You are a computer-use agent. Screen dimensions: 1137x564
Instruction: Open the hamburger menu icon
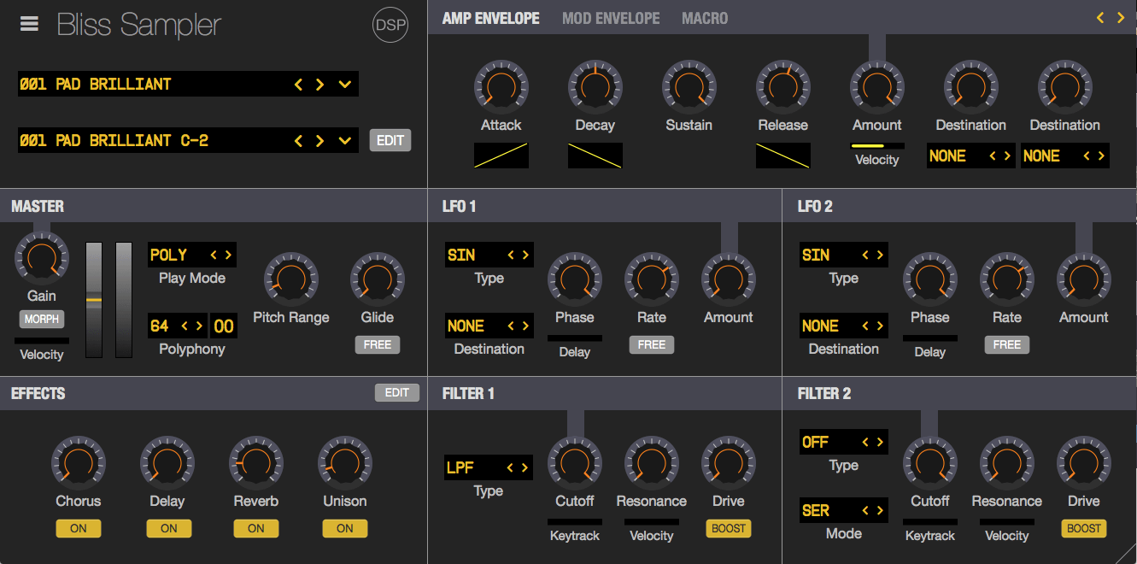(30, 24)
